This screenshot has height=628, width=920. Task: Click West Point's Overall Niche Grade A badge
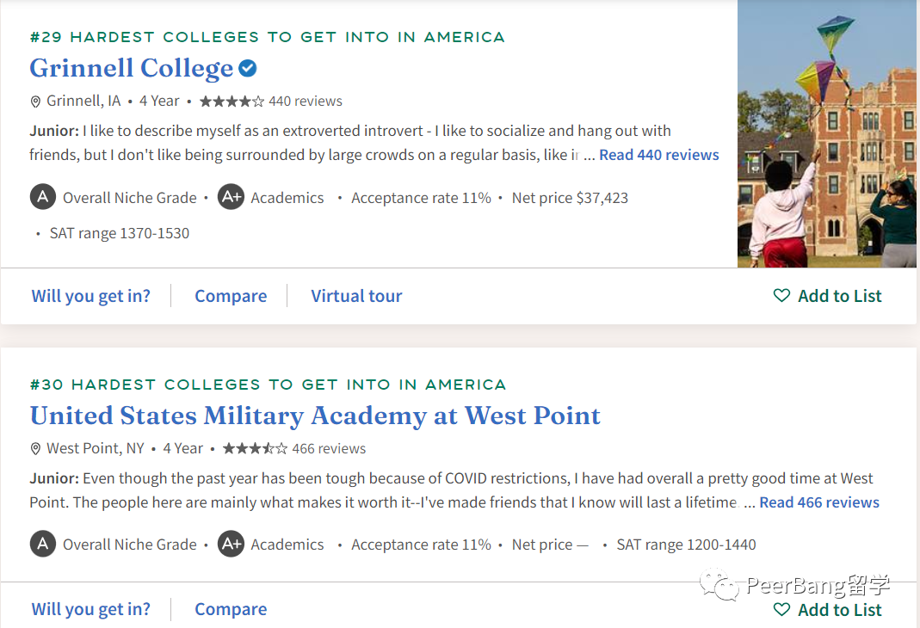[x=43, y=545]
